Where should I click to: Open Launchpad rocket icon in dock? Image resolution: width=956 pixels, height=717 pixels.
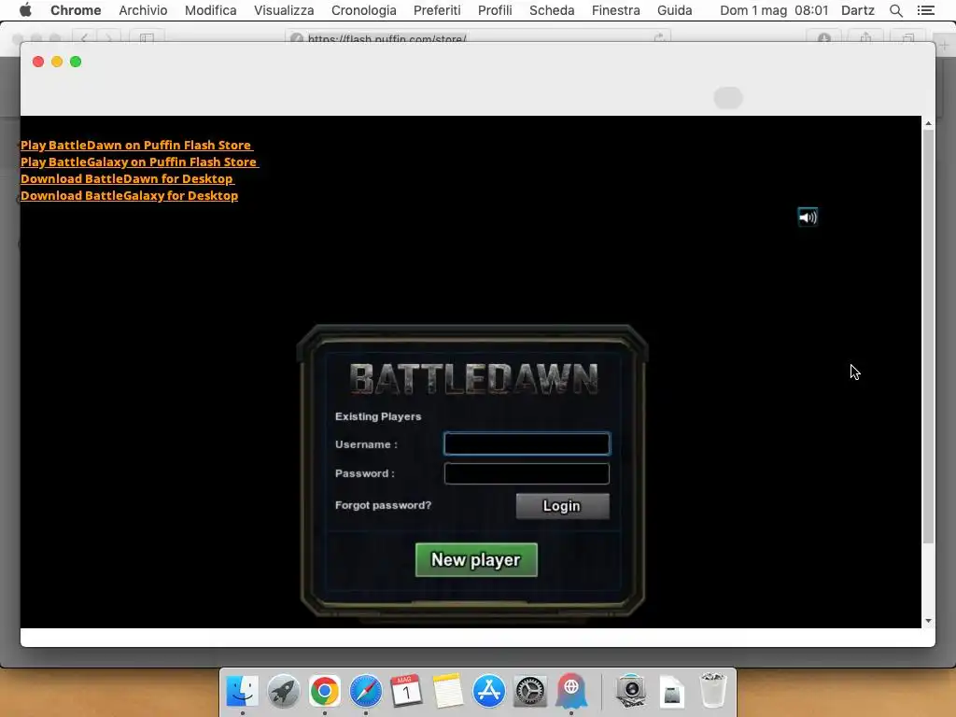click(x=284, y=691)
